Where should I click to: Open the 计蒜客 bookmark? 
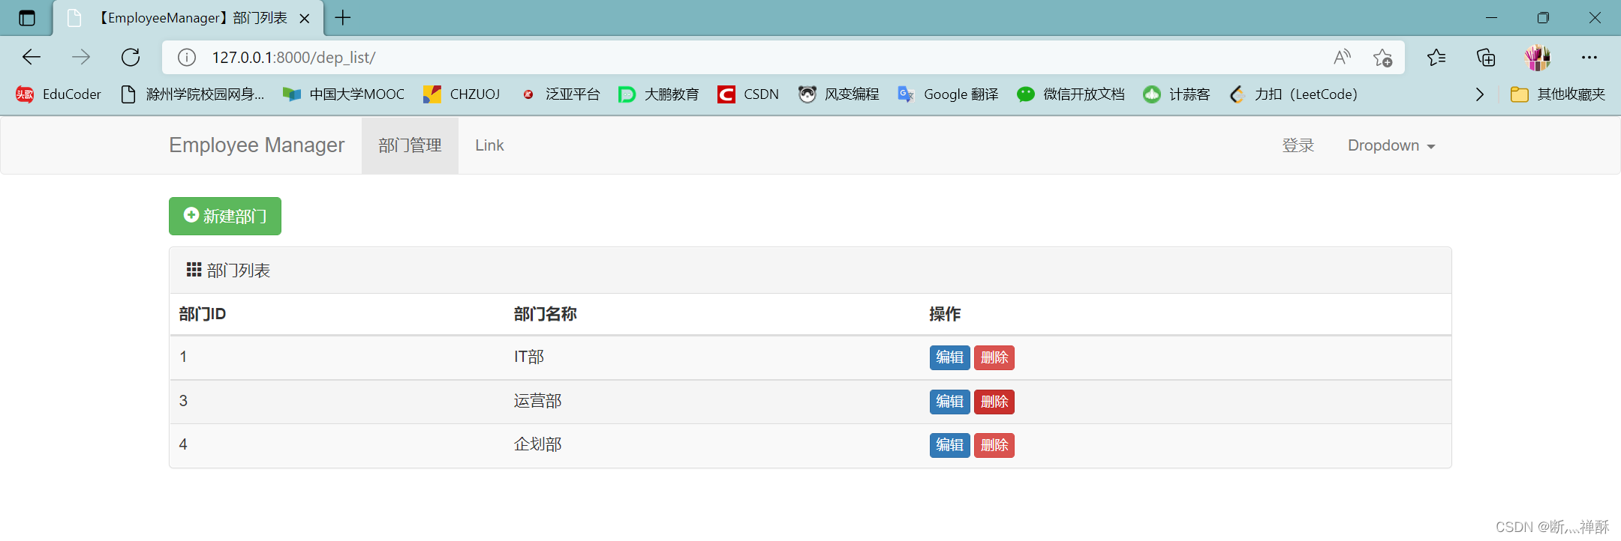pos(1177,94)
